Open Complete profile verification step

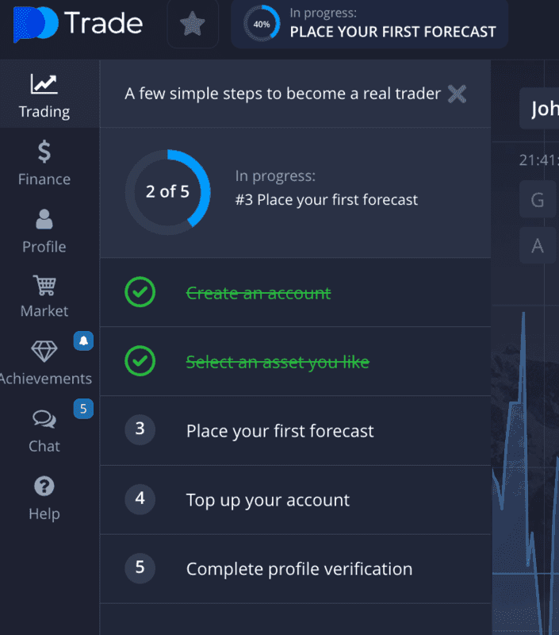pyautogui.click(x=295, y=568)
